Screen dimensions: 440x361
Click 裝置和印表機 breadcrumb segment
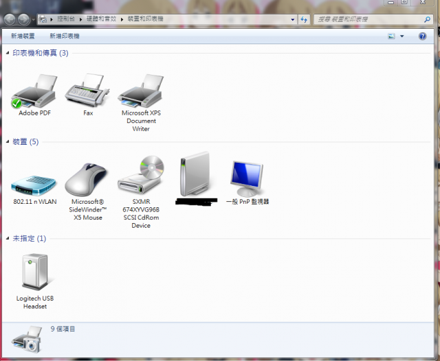pos(145,19)
